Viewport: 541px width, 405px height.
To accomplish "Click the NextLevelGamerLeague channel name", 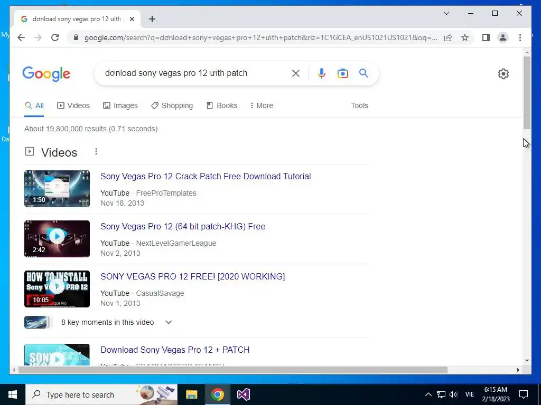I will (x=176, y=243).
